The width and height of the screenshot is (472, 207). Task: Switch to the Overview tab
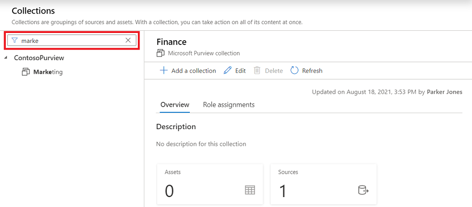coord(175,105)
